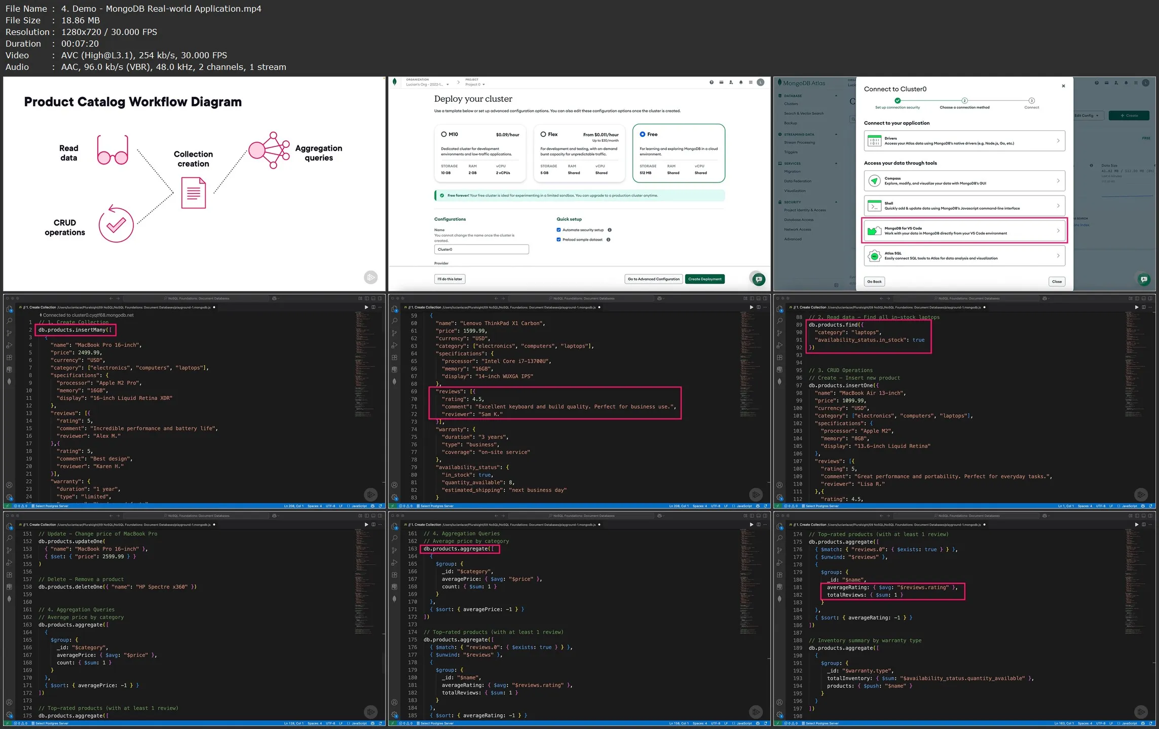The height and width of the screenshot is (729, 1159).
Task: Open help icon on Deploy your cluster page
Action: pos(712,82)
